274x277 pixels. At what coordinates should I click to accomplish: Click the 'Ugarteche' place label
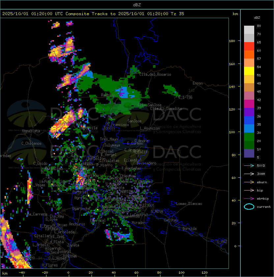pyautogui.click(x=81, y=209)
